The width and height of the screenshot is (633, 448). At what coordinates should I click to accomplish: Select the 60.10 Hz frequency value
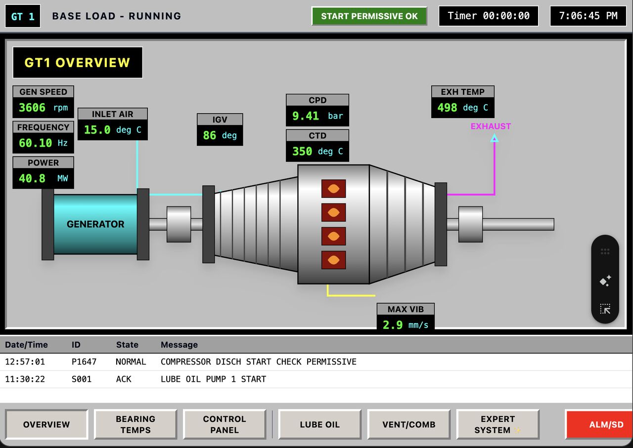click(x=44, y=143)
